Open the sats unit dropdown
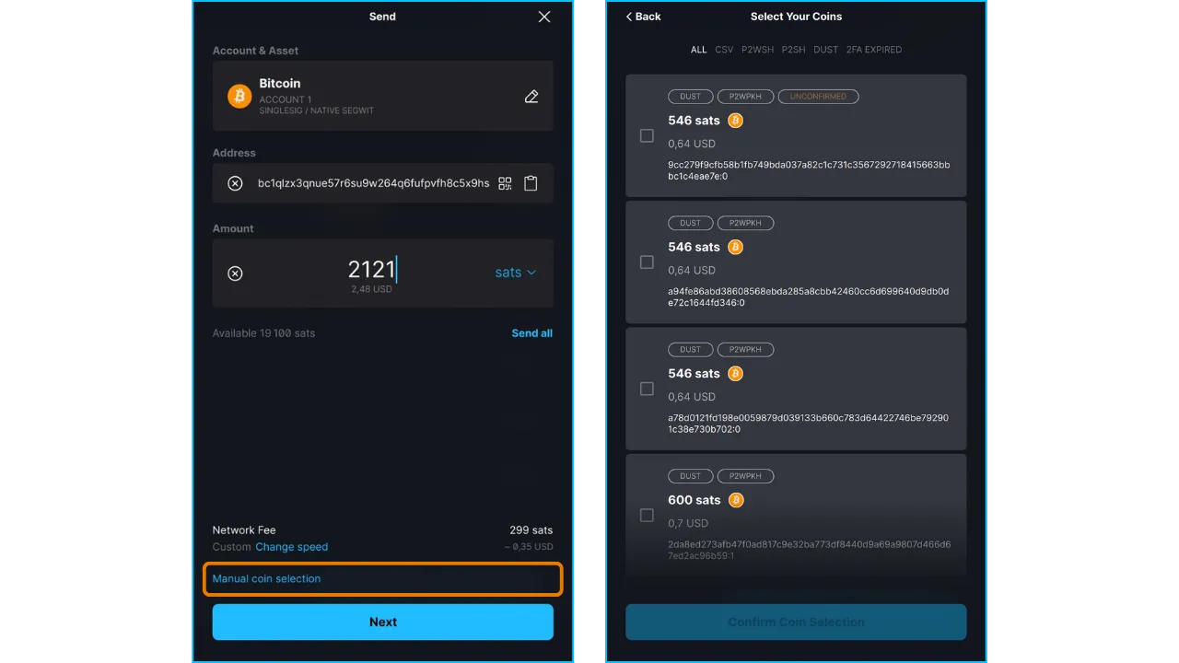 tap(515, 273)
